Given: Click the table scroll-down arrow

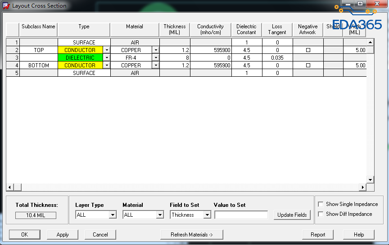Looking at the screenshot, I should (x=370, y=180).
